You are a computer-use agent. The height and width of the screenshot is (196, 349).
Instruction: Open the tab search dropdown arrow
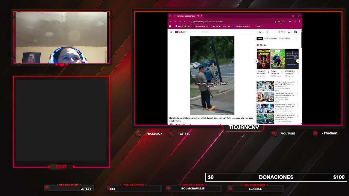pos(170,16)
